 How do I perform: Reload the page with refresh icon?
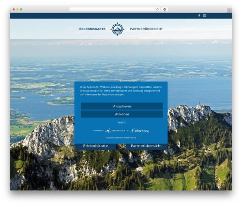157,9
